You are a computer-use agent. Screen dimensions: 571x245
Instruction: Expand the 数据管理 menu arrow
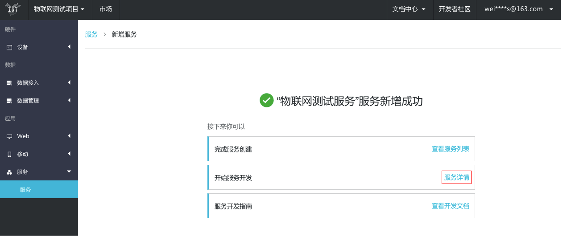coord(69,100)
